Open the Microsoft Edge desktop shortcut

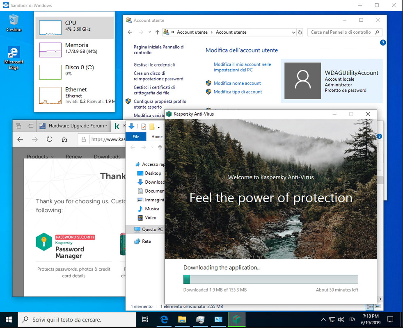pos(14,58)
